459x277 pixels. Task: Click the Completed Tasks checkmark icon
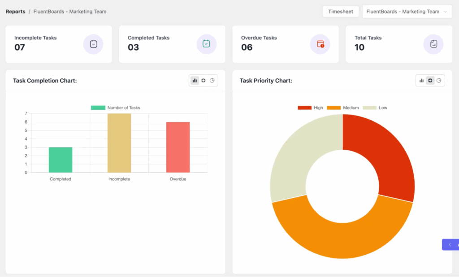pyautogui.click(x=206, y=44)
